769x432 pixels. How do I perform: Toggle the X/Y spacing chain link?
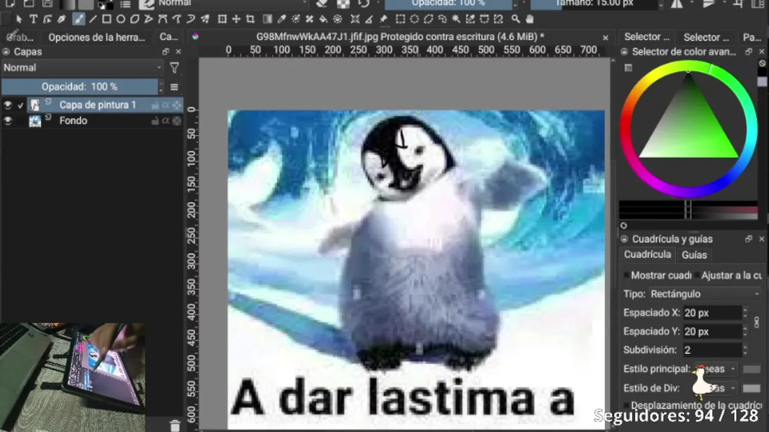pos(756,322)
